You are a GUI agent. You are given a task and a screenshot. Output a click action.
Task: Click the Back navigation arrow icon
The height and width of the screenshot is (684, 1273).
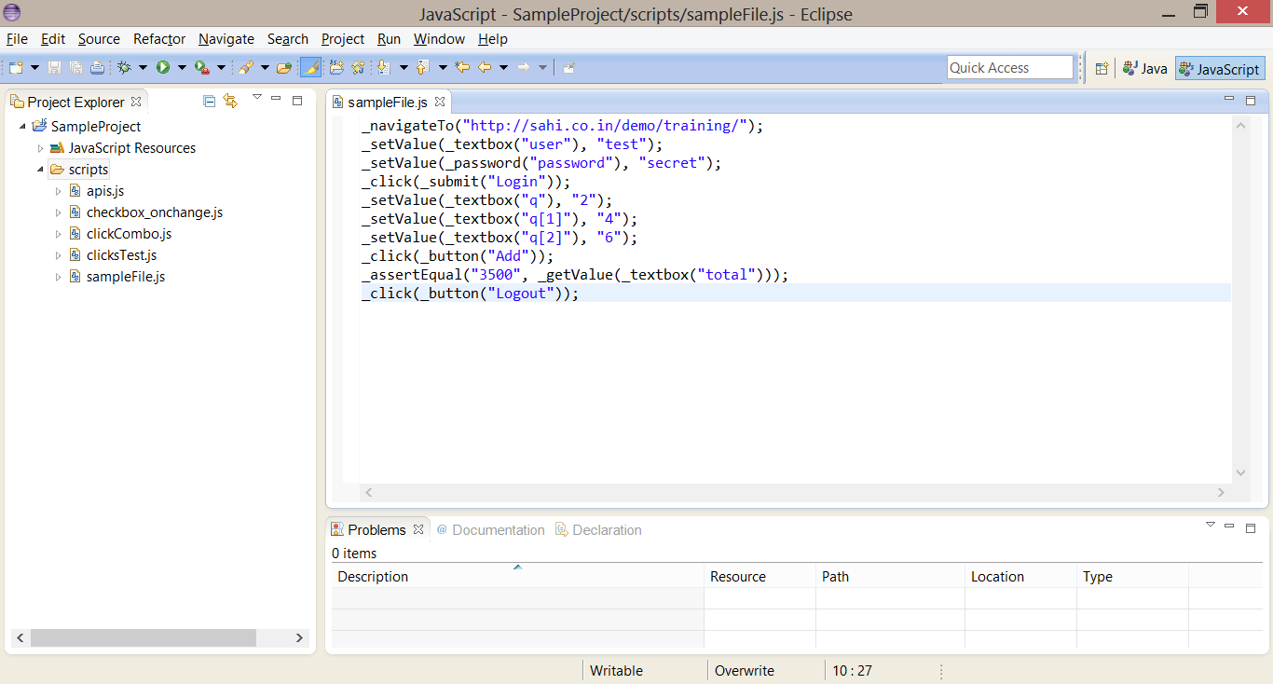(x=484, y=67)
